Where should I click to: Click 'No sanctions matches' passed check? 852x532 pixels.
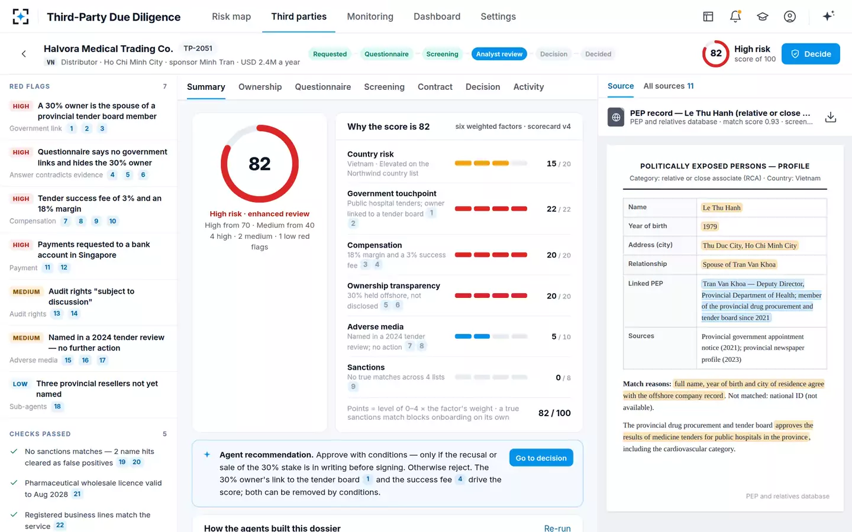[x=90, y=457]
